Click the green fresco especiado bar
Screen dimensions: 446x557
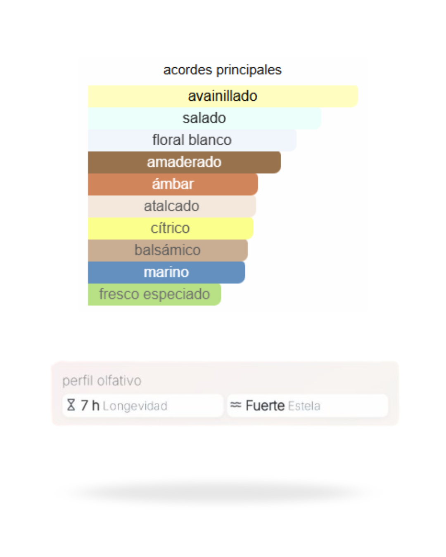154,294
